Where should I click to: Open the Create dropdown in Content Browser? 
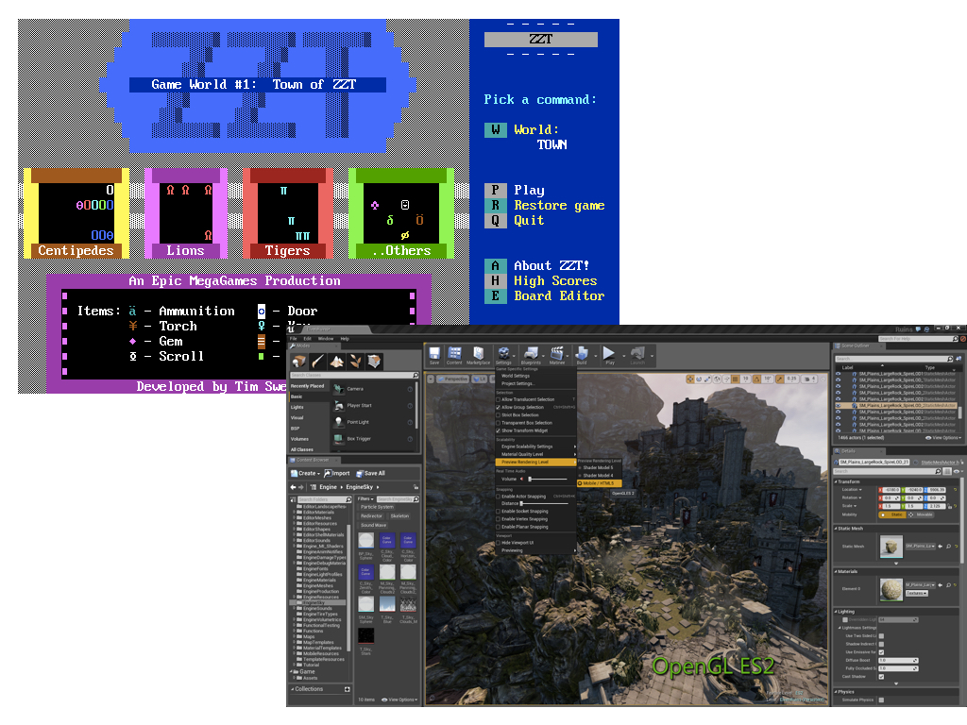click(305, 473)
